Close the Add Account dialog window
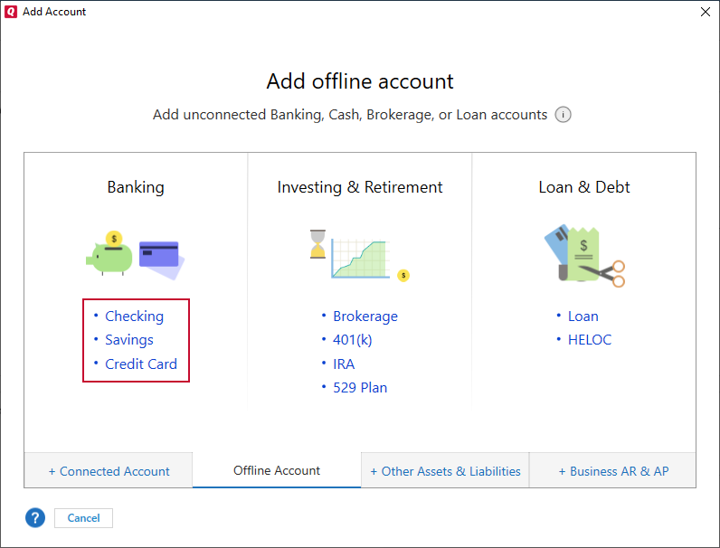 coord(706,12)
